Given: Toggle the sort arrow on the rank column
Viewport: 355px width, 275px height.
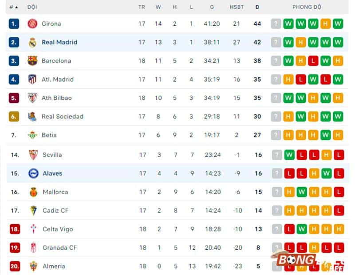Looking at the screenshot, I should 16,7.
